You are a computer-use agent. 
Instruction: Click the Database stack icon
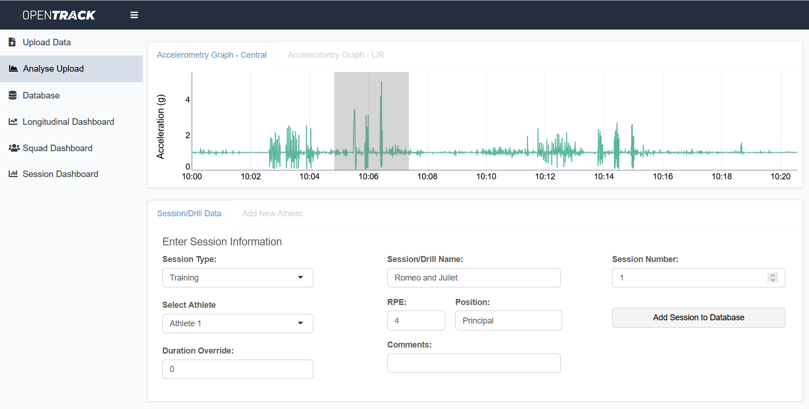click(12, 95)
